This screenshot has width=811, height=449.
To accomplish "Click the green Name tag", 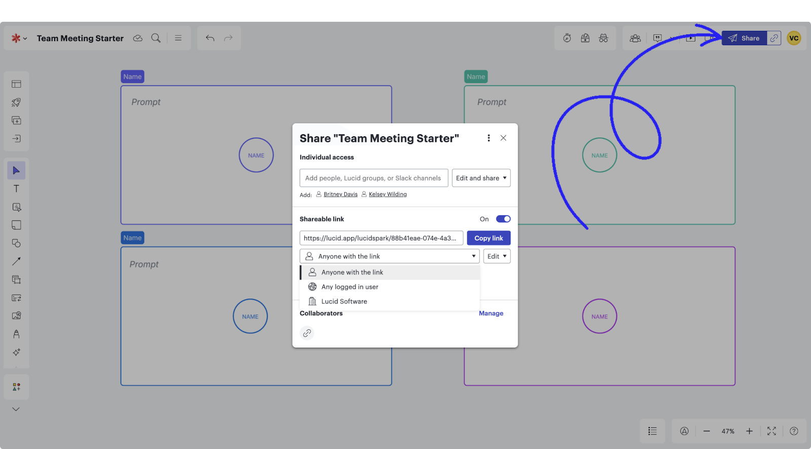I will (x=476, y=77).
